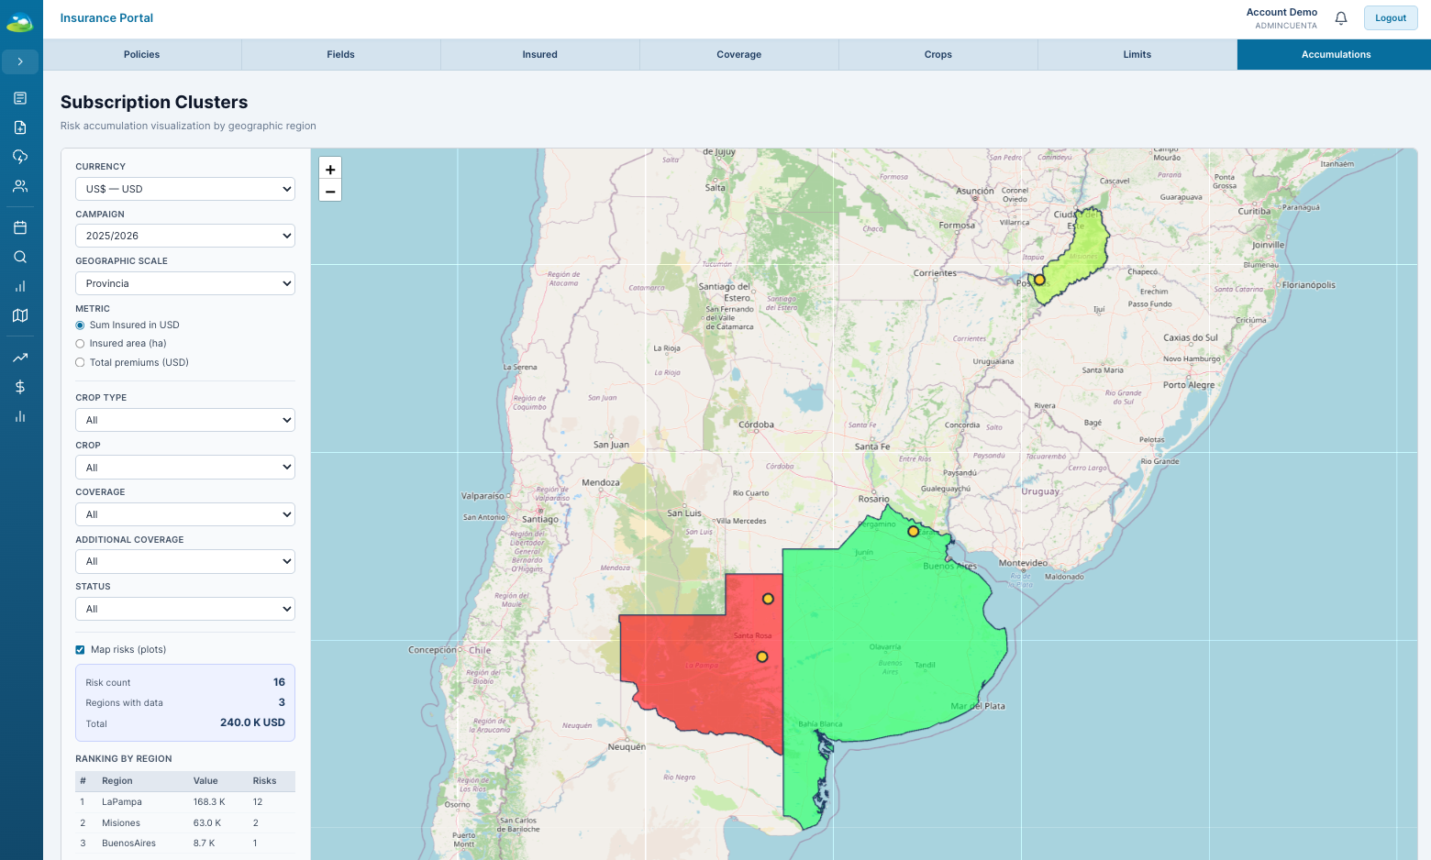Open the Campaign 2025/2026 dropdown

point(184,236)
